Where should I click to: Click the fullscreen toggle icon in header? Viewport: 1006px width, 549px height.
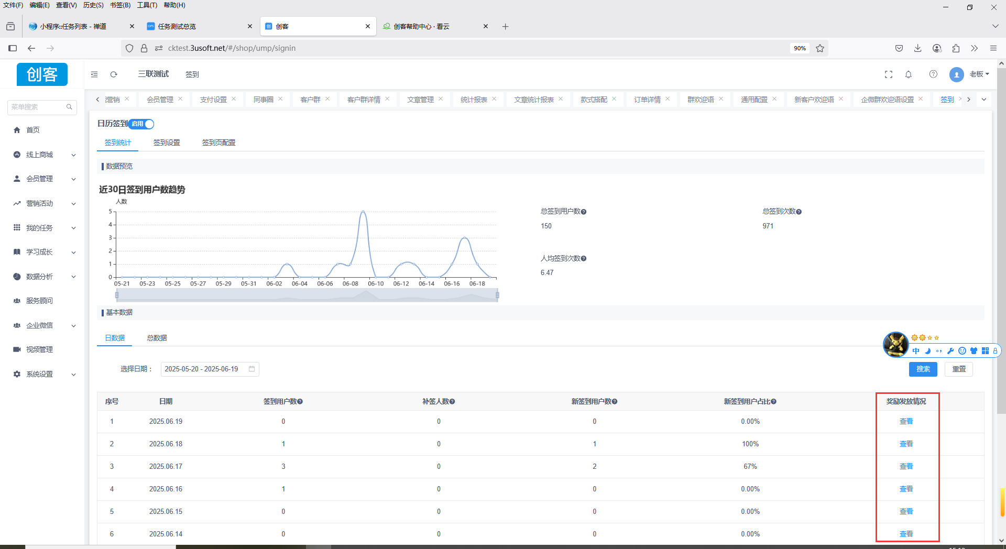pos(888,74)
